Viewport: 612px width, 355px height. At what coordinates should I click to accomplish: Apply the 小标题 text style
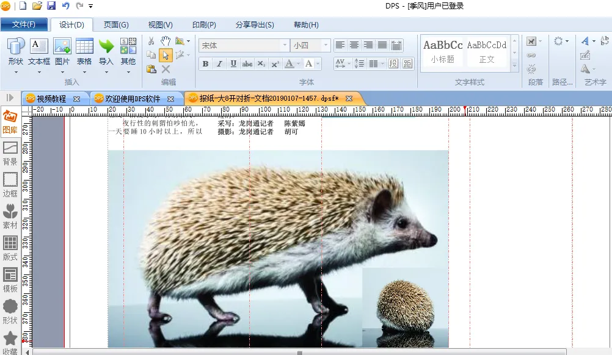tap(443, 52)
